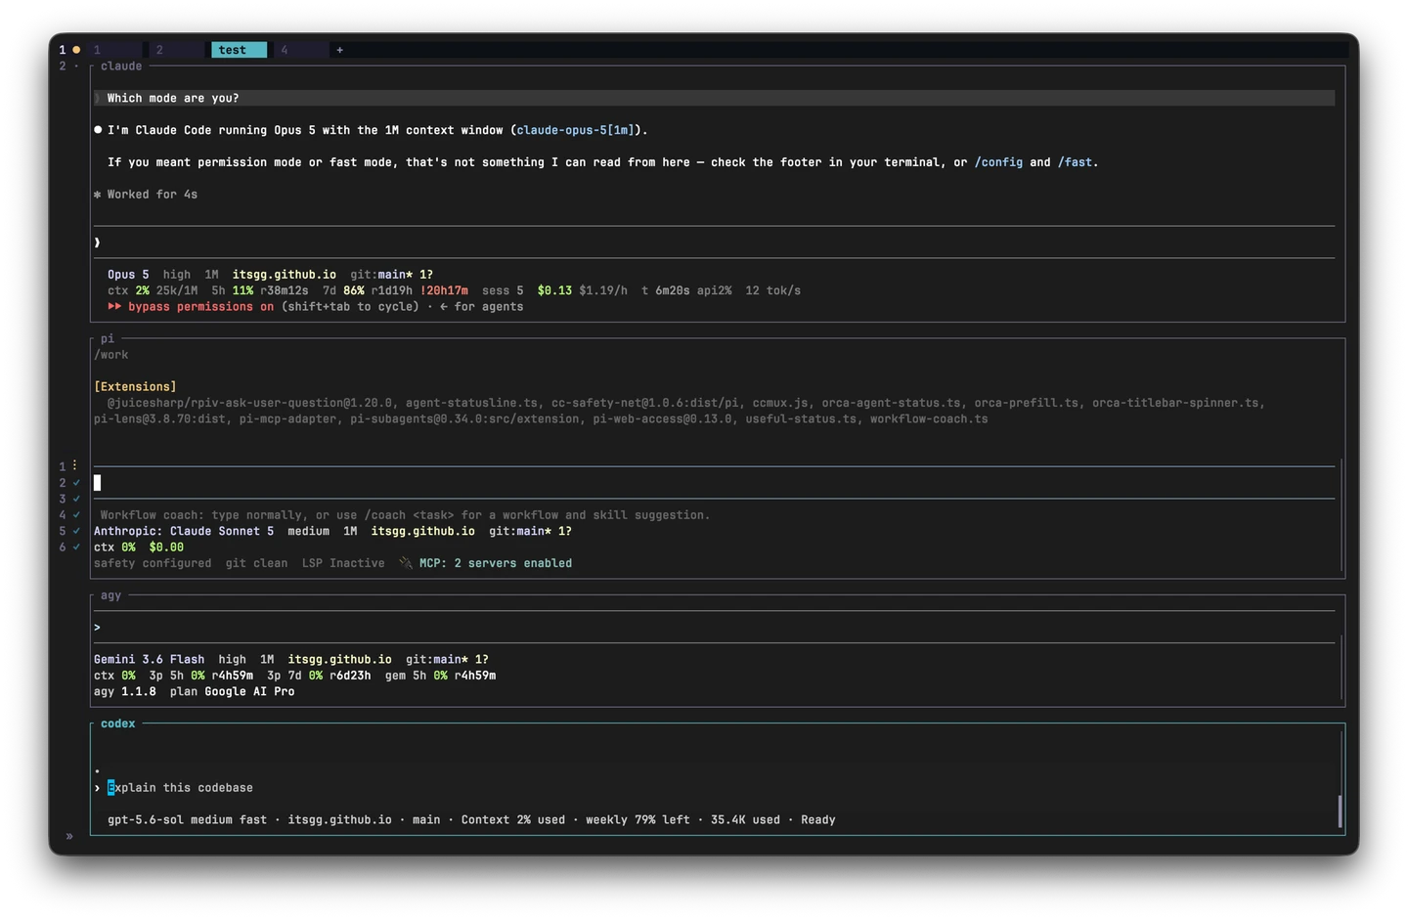This screenshot has width=1408, height=920.
Task: Click the vertical dots icon in the lower sidebar list
Action: coord(74,465)
